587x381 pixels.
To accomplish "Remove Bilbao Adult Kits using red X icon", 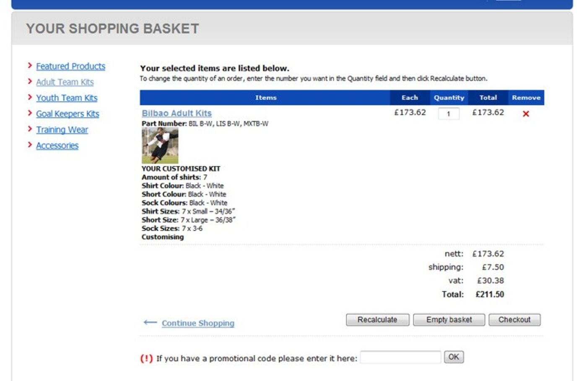I will pyautogui.click(x=526, y=113).
